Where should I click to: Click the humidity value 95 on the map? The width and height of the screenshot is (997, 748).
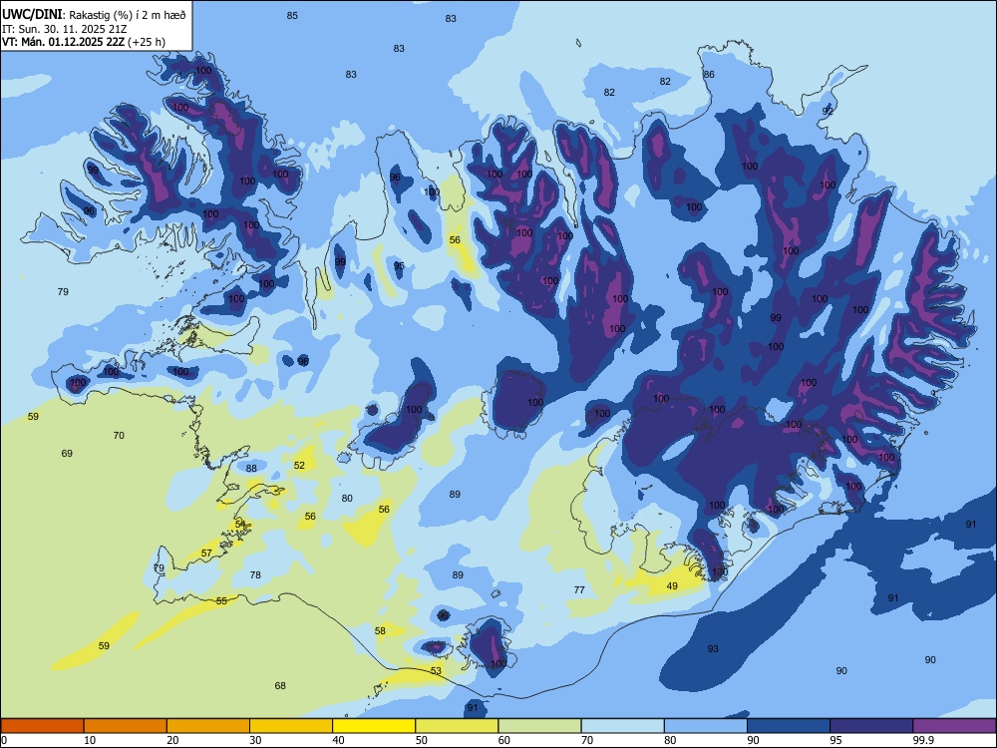(x=399, y=266)
